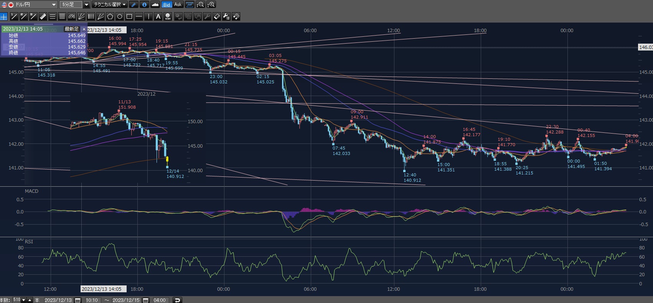Viewport: 653px width, 303px height.
Task: Click the 最新足 latest bar button
Action: [x=72, y=29]
